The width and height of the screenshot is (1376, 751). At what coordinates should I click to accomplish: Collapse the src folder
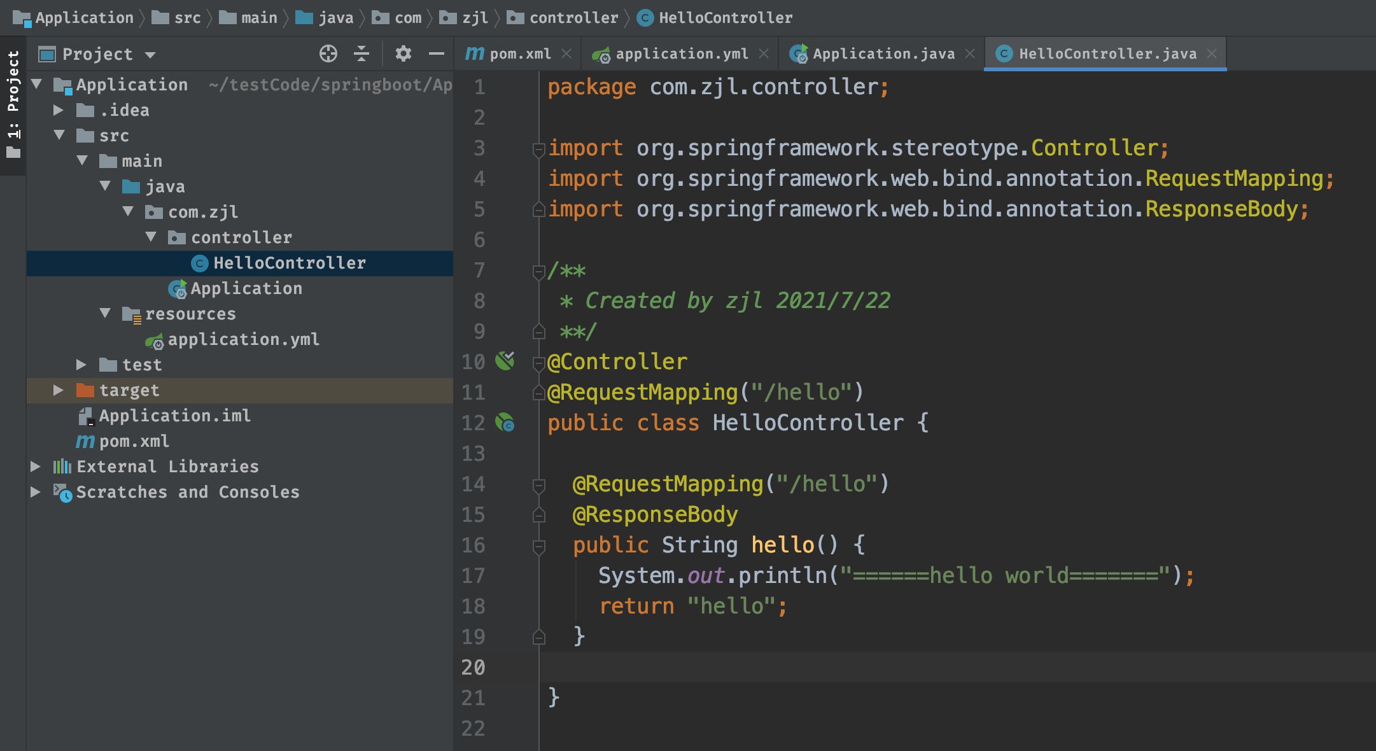(x=59, y=135)
